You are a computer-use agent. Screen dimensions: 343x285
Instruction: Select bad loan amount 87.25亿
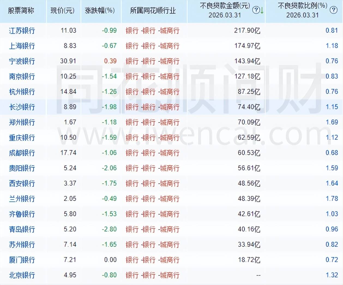(249, 92)
